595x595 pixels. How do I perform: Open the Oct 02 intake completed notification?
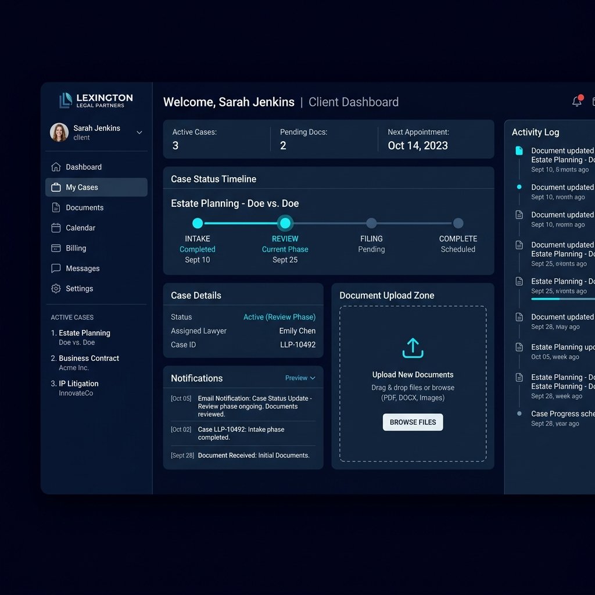(243, 433)
